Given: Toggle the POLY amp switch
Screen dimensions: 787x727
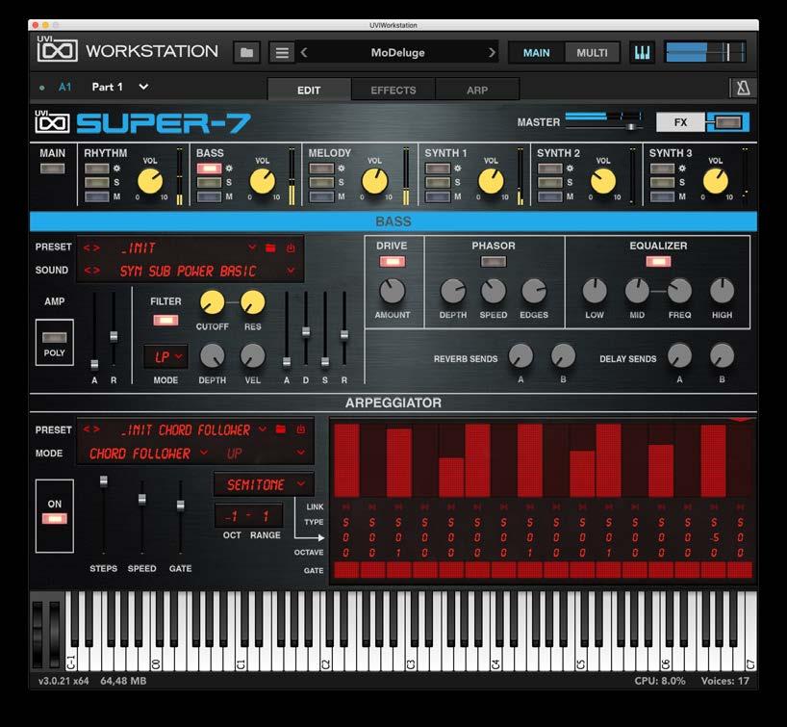Looking at the screenshot, I should coord(54,337).
